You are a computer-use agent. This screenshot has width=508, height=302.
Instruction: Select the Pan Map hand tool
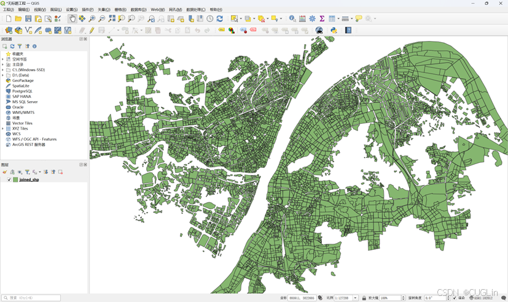[72, 19]
